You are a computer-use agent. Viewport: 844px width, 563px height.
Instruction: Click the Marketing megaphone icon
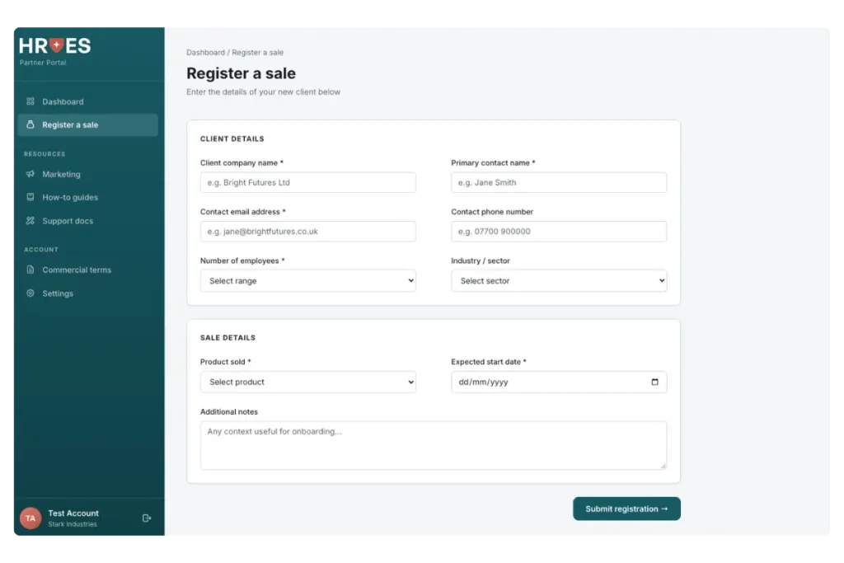click(x=30, y=174)
